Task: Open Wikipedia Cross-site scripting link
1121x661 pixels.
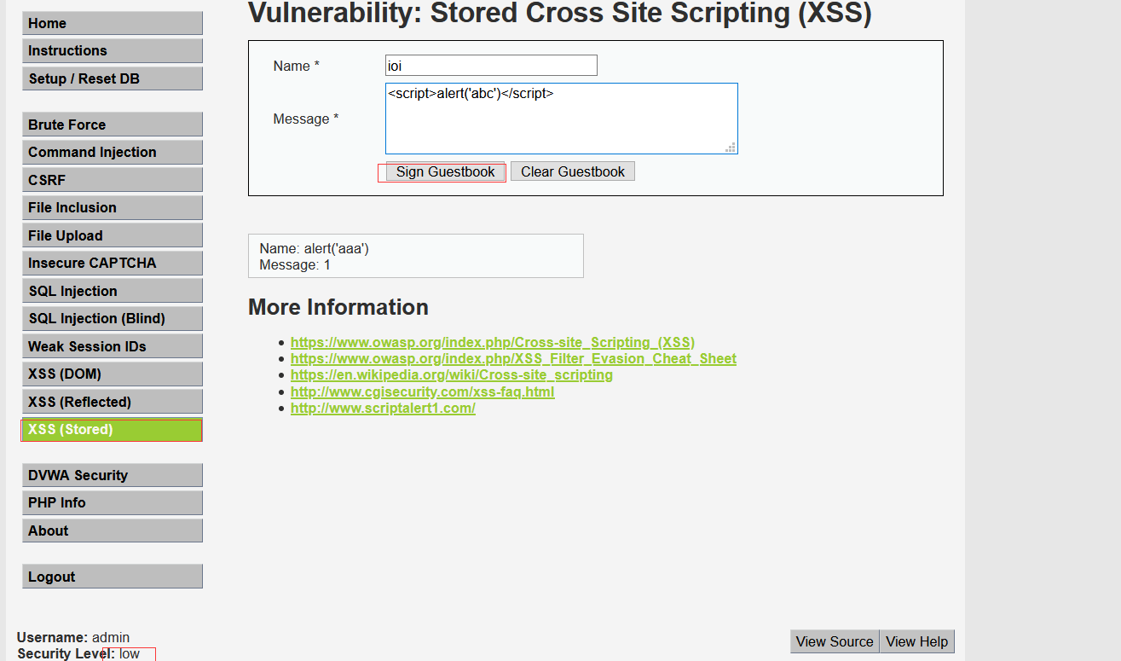Action: click(x=452, y=374)
